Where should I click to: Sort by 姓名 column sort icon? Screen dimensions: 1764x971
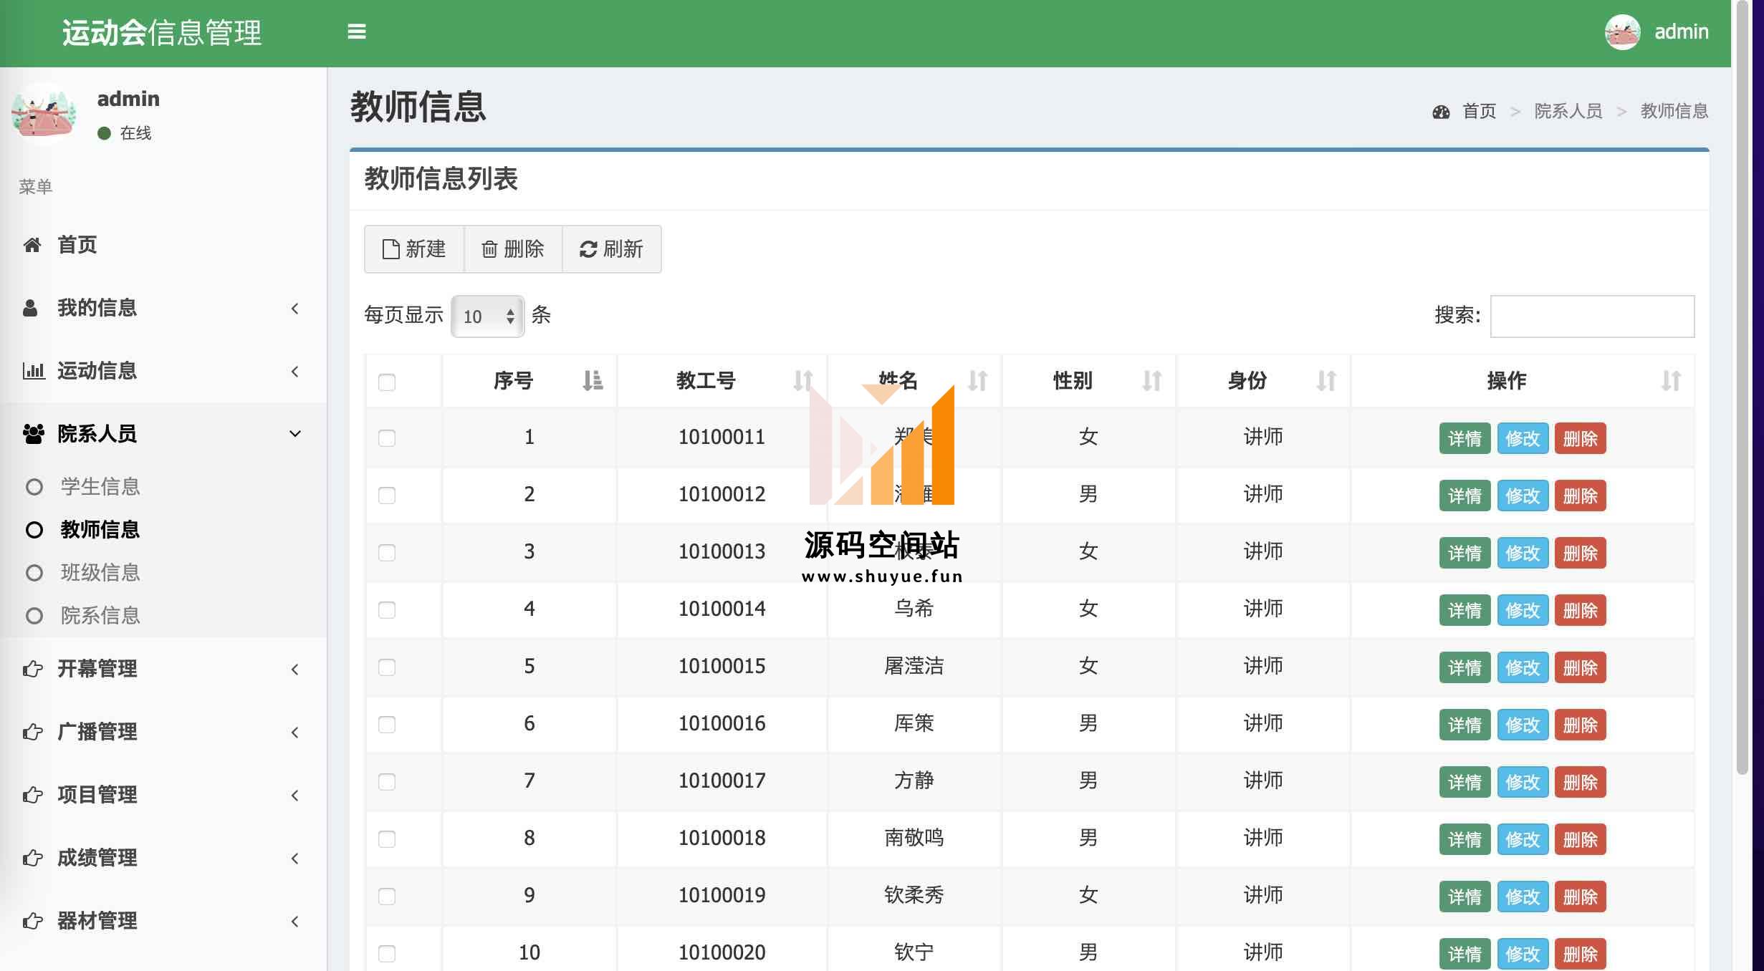pyautogui.click(x=977, y=380)
